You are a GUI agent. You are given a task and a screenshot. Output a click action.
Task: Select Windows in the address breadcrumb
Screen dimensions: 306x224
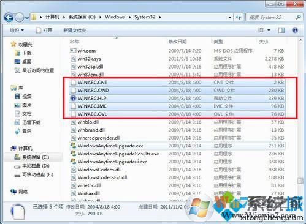(x=115, y=17)
